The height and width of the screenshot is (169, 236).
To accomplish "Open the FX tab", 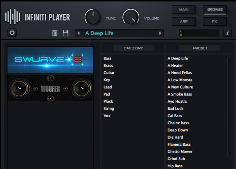I will (215, 22).
